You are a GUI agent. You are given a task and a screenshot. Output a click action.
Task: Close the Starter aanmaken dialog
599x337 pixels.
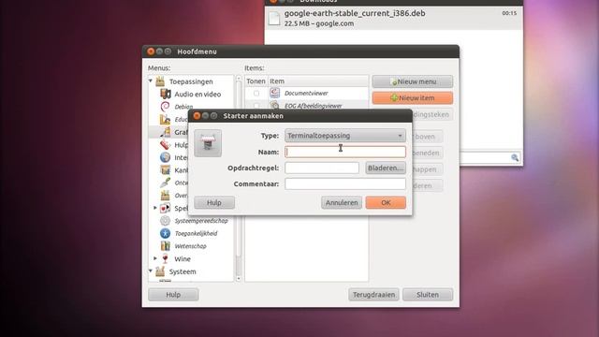(x=197, y=115)
